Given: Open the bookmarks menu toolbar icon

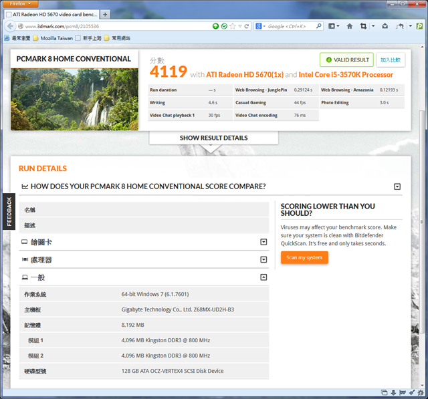Looking at the screenshot, I should tap(334, 26).
